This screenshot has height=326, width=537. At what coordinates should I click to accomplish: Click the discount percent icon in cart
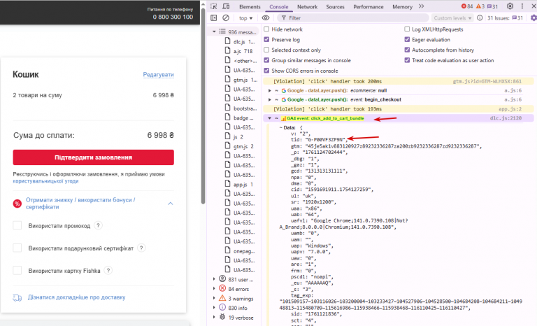[x=17, y=204]
